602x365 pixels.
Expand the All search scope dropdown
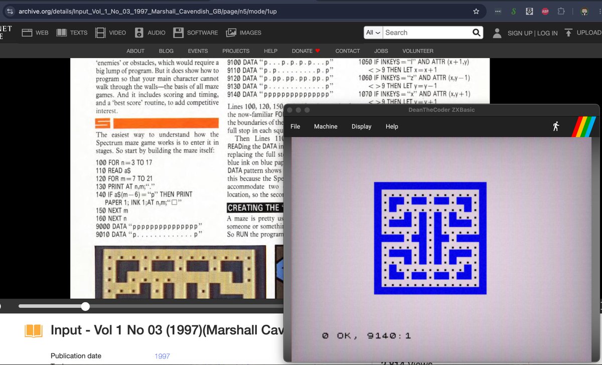click(x=373, y=33)
